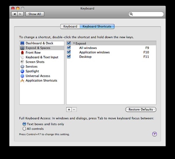Switch to the Keyboard tab
The width and height of the screenshot is (175, 159).
click(x=70, y=26)
